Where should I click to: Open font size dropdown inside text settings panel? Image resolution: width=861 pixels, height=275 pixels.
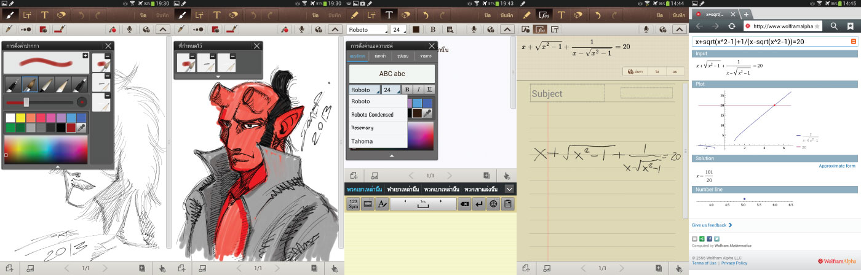pyautogui.click(x=391, y=90)
